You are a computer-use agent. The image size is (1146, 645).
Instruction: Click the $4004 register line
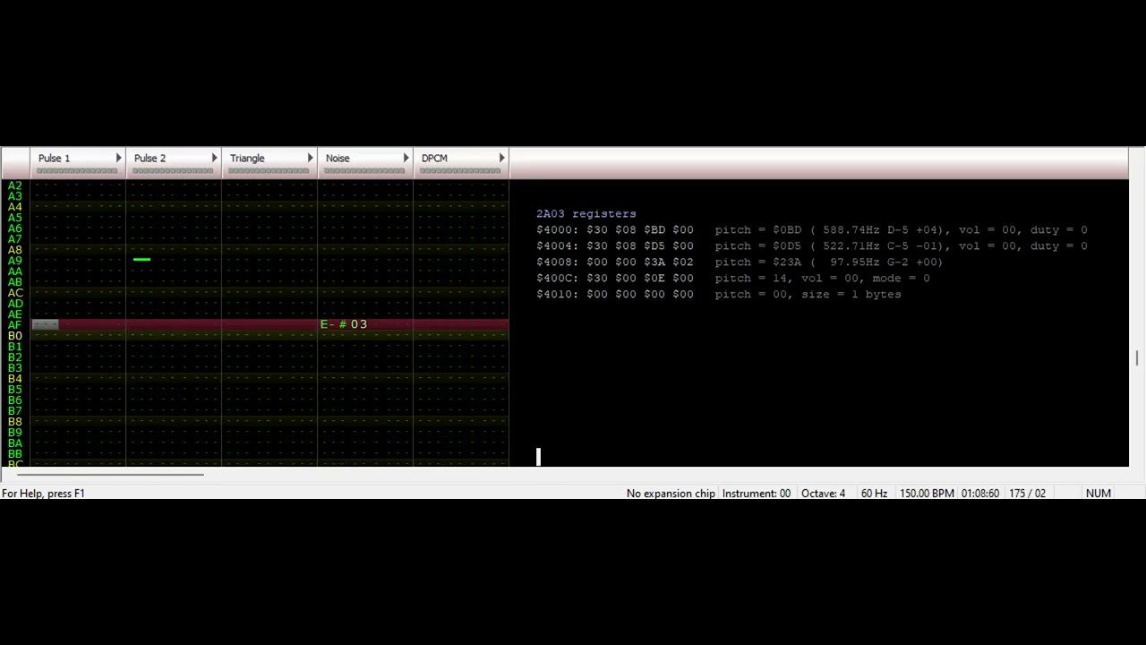pos(812,246)
